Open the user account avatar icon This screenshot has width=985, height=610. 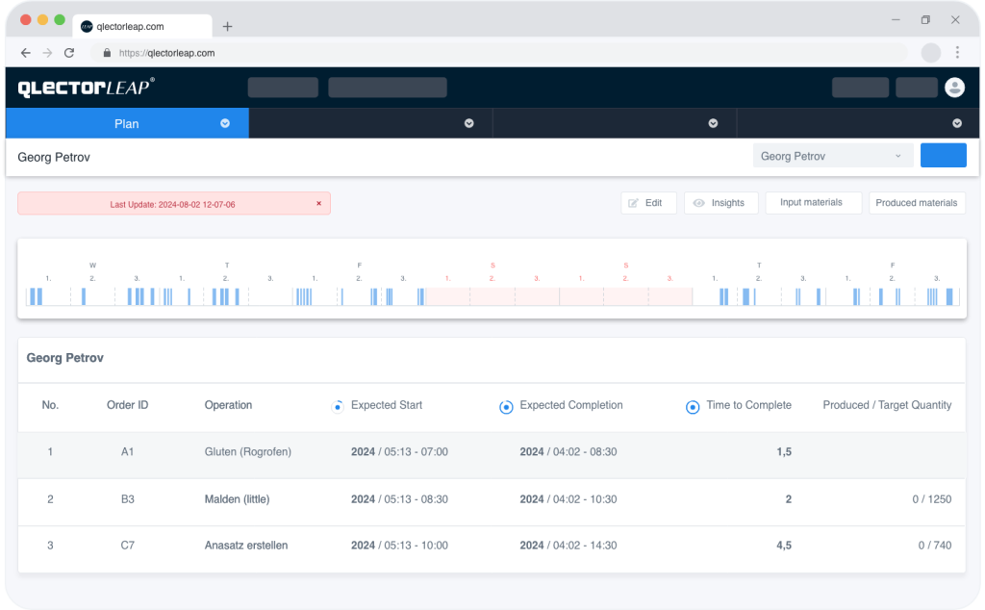(955, 88)
